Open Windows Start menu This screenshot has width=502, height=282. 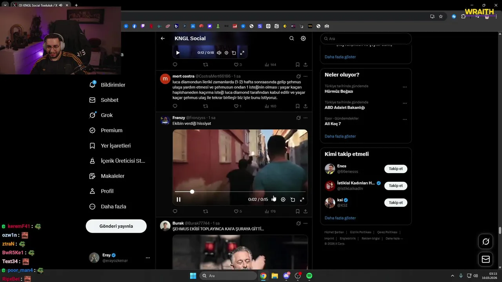click(193, 276)
